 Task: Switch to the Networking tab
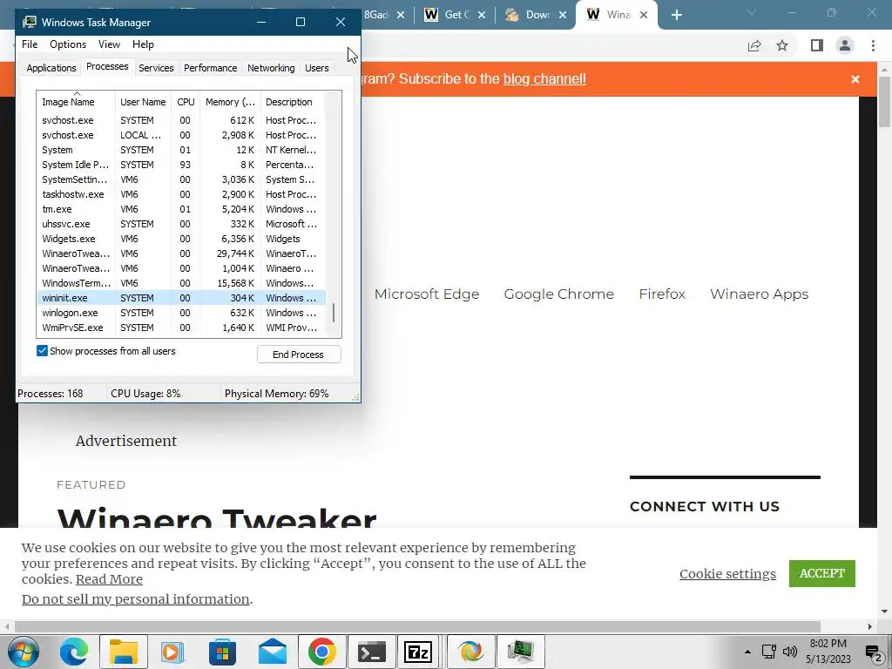point(271,68)
